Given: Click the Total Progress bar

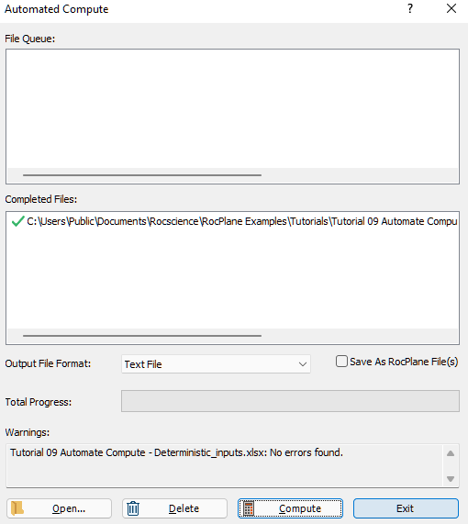Looking at the screenshot, I should [290, 401].
